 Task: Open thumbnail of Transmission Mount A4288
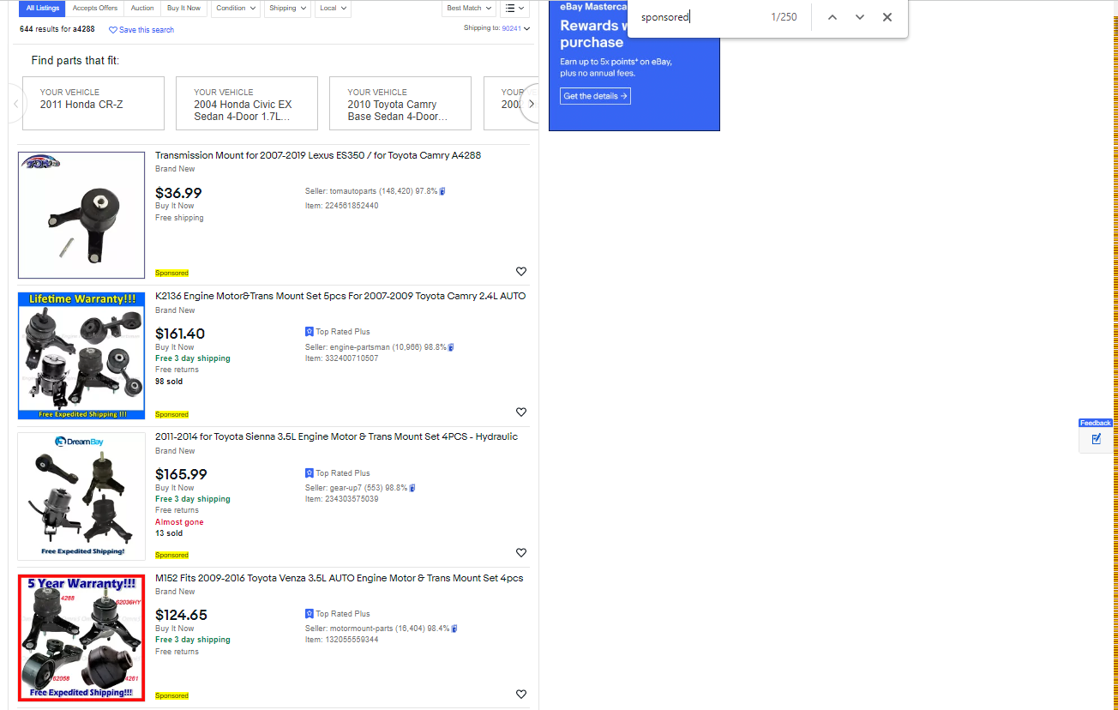click(81, 215)
